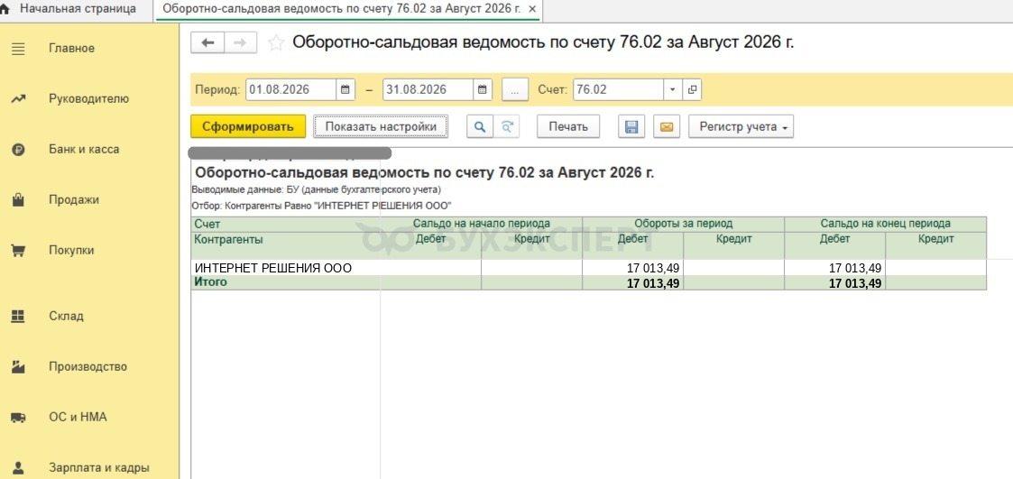Switch to Начальная страница tab

click(x=77, y=9)
